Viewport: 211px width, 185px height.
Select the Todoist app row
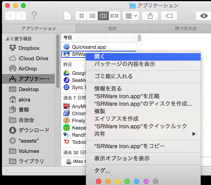pos(74,142)
